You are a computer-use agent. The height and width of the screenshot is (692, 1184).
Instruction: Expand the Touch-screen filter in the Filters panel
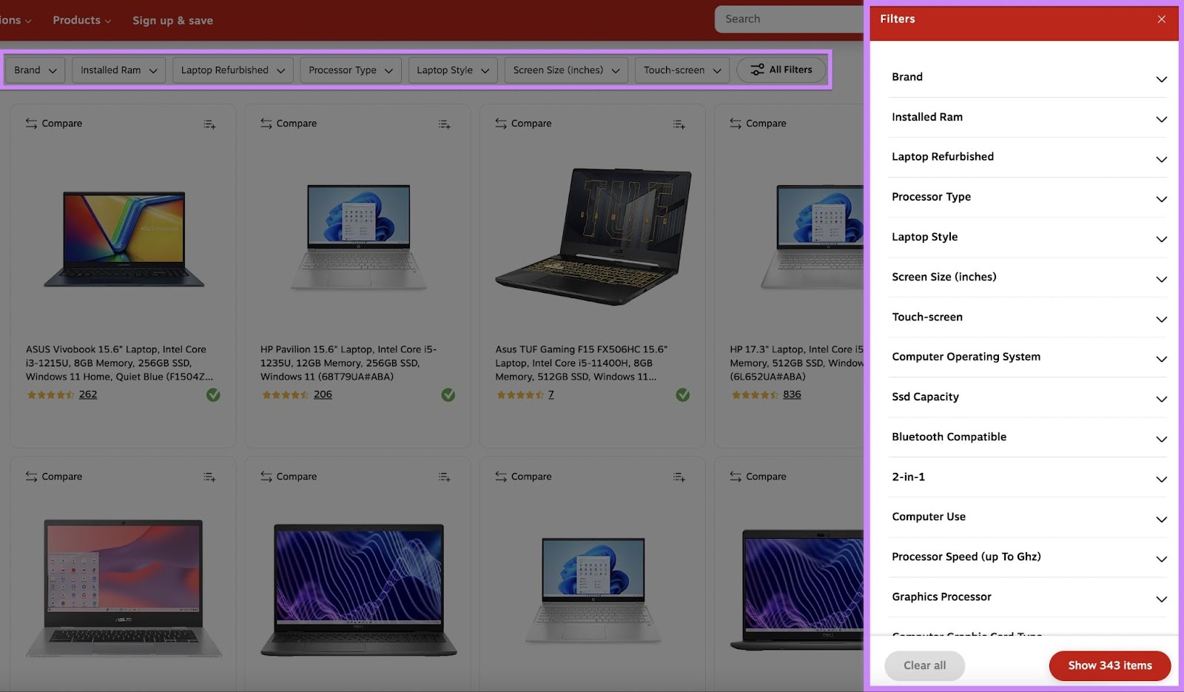[x=1028, y=318]
